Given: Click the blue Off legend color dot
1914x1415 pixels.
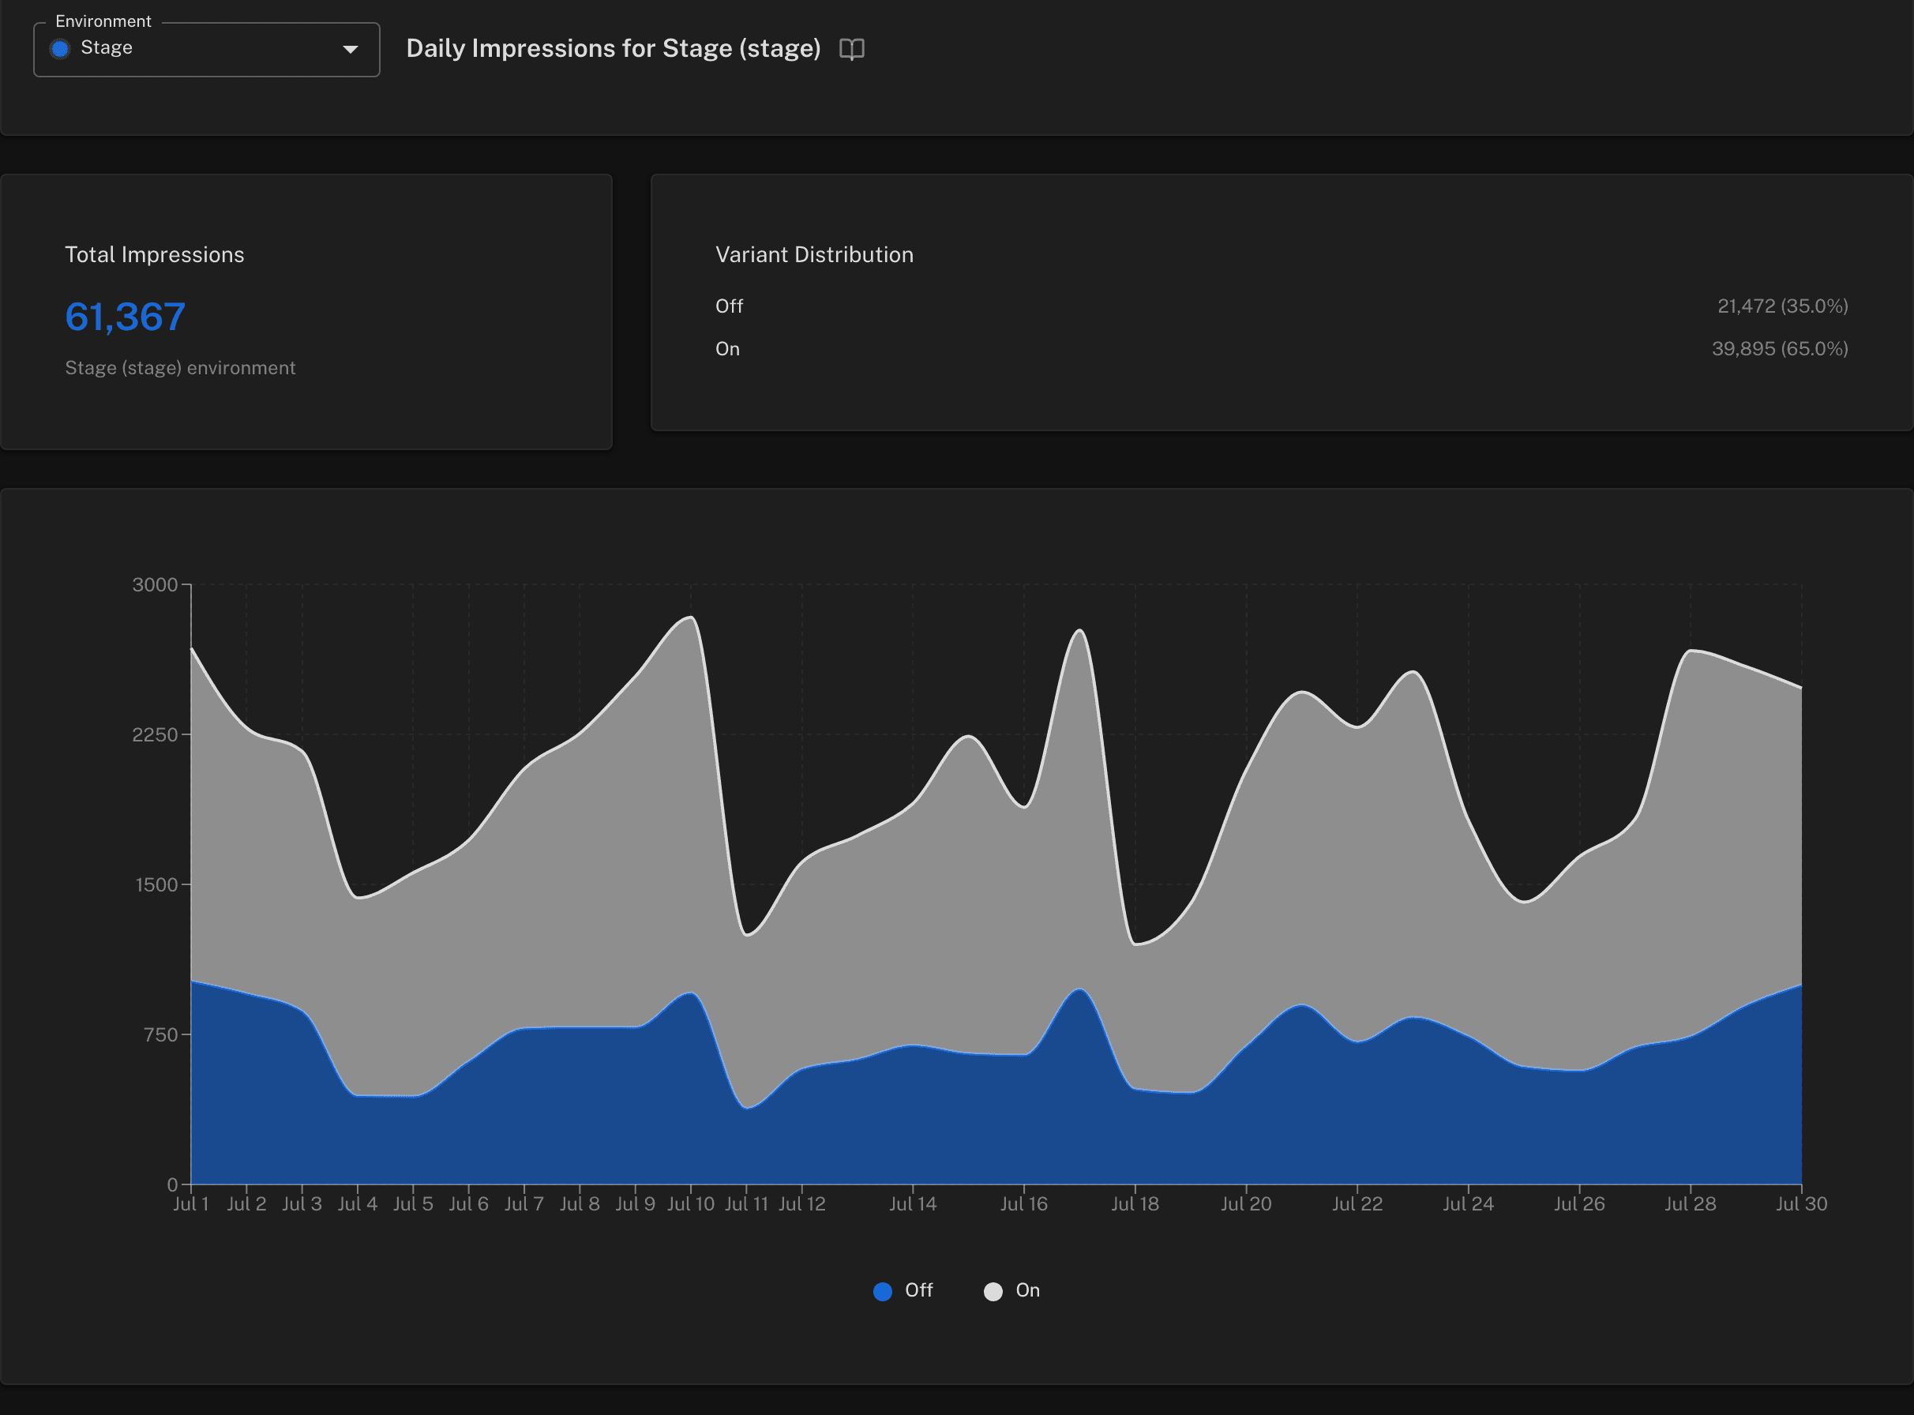Looking at the screenshot, I should (882, 1291).
